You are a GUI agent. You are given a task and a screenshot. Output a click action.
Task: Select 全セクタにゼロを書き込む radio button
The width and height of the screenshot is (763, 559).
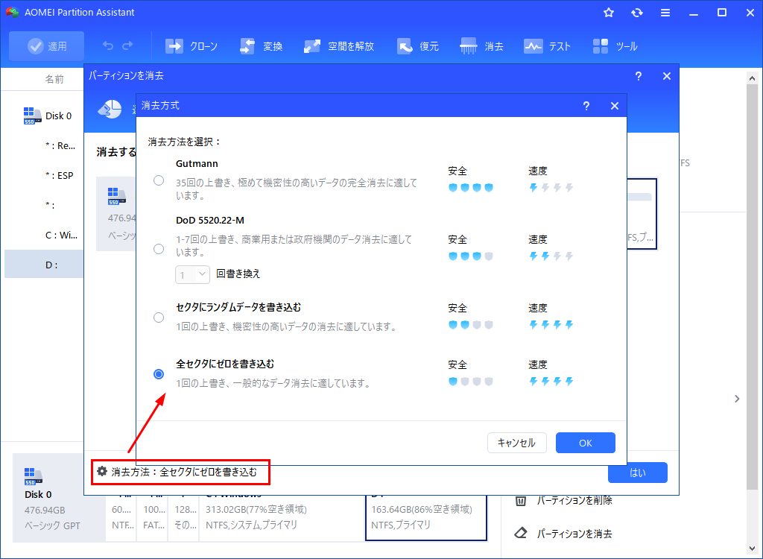[159, 374]
